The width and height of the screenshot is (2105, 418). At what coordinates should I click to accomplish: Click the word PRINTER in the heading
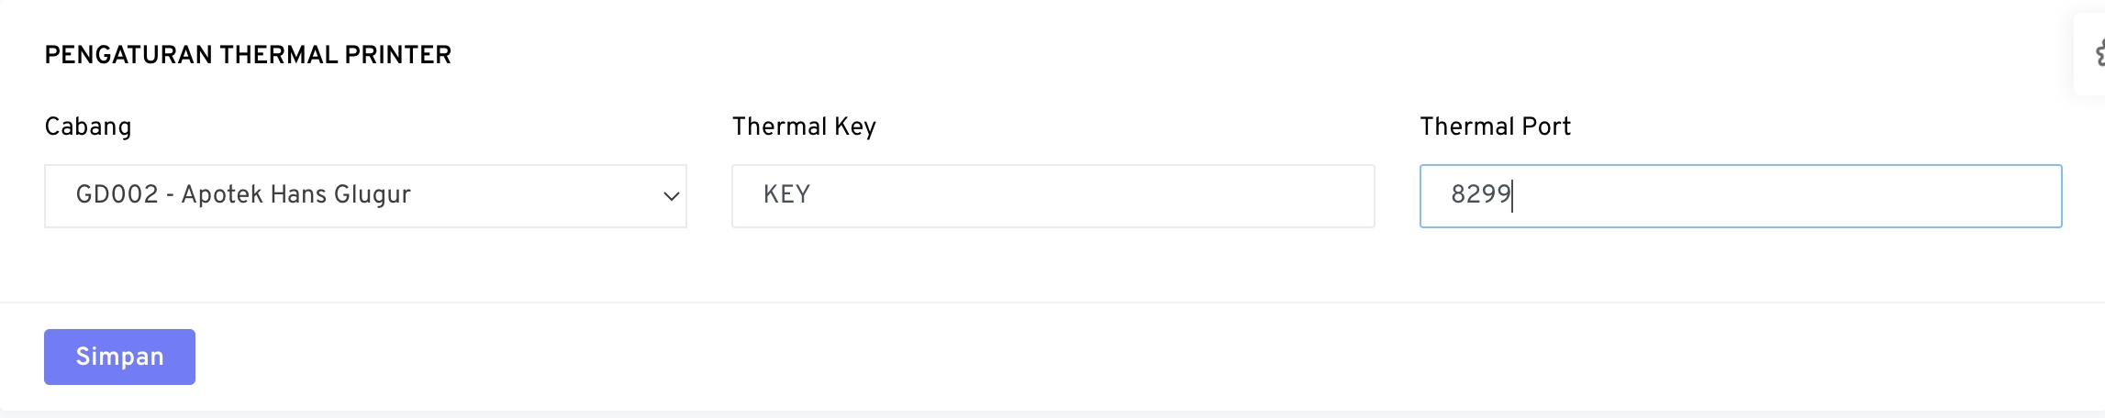(397, 55)
